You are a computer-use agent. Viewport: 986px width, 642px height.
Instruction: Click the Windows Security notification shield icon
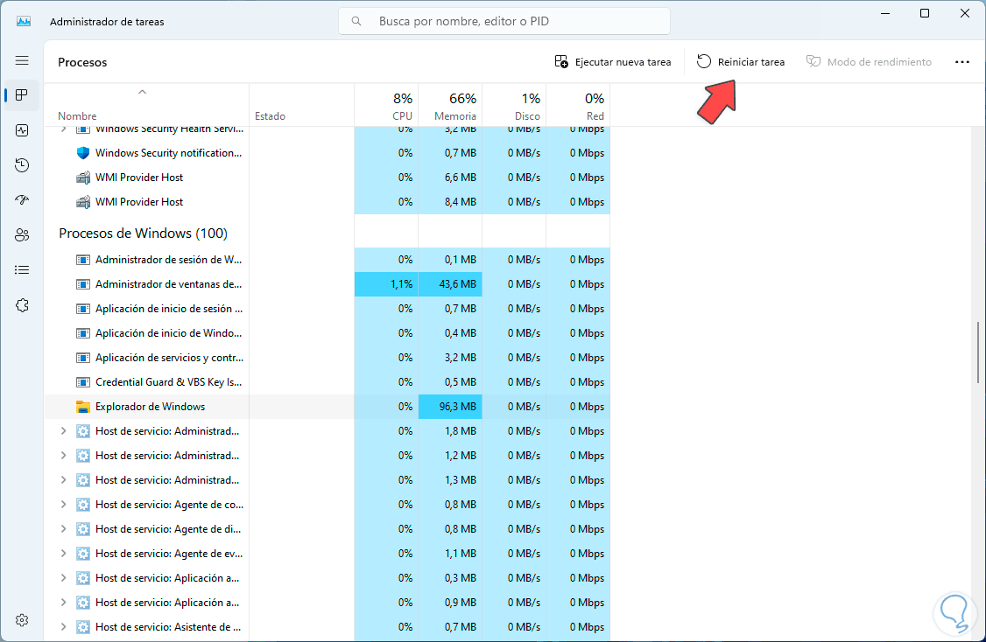(83, 153)
